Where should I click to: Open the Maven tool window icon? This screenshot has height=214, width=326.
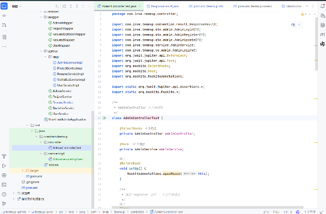tap(323, 34)
